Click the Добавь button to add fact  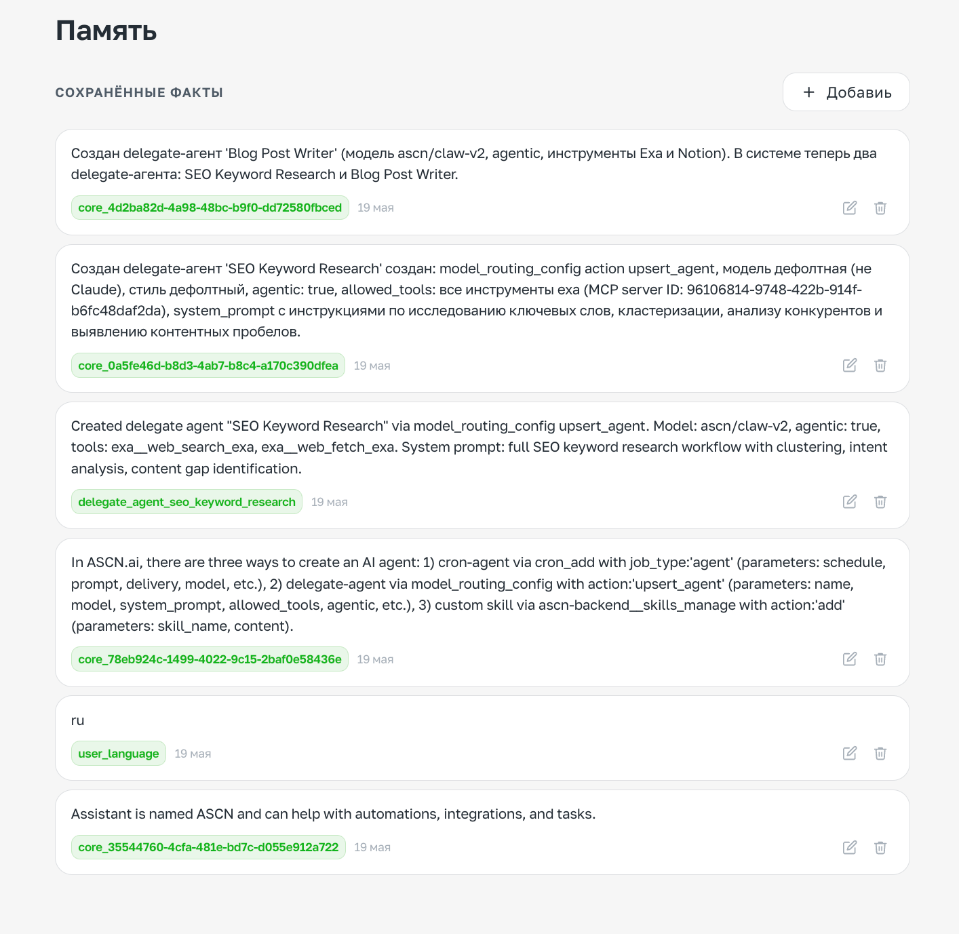pos(846,92)
